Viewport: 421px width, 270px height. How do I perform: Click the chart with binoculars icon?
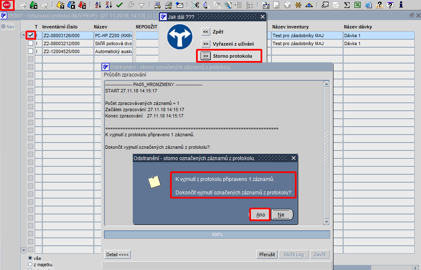click(x=325, y=5)
